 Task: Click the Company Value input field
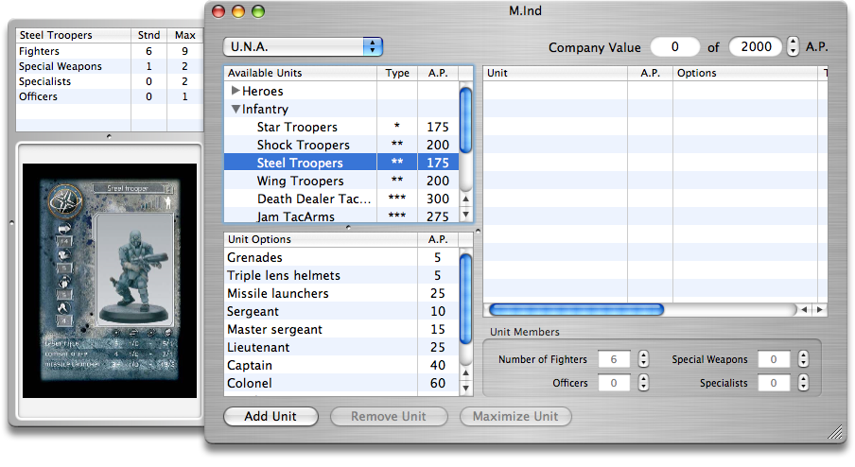pos(674,47)
